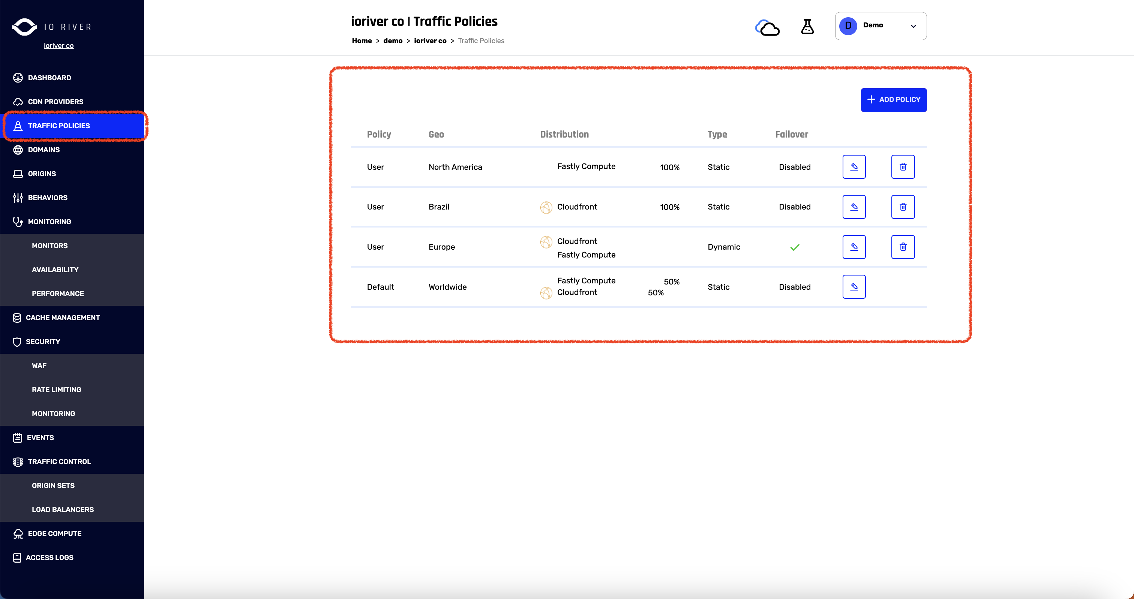This screenshot has height=599, width=1134.
Task: Open the Dashboard page
Action: [49, 78]
